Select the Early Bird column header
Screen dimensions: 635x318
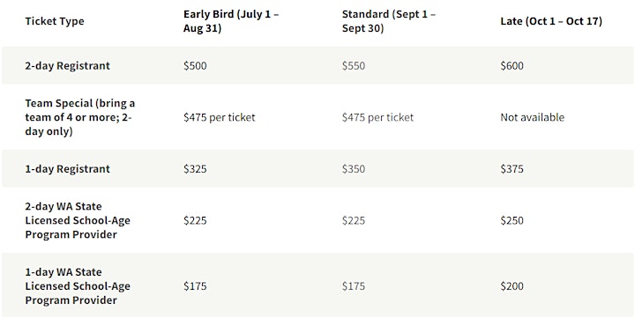[x=231, y=21]
